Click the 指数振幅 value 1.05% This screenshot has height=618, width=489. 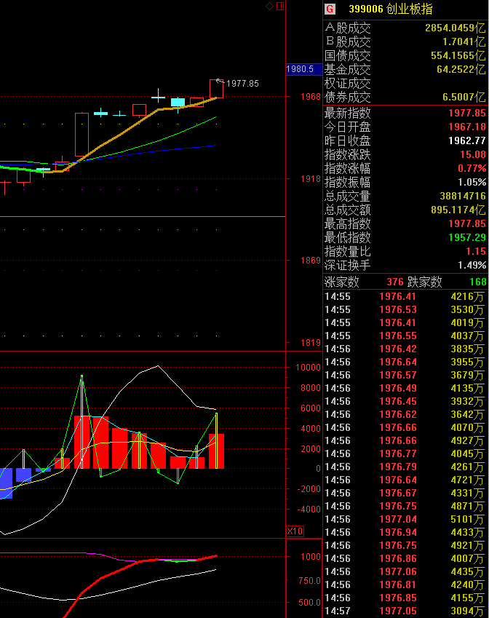(472, 182)
